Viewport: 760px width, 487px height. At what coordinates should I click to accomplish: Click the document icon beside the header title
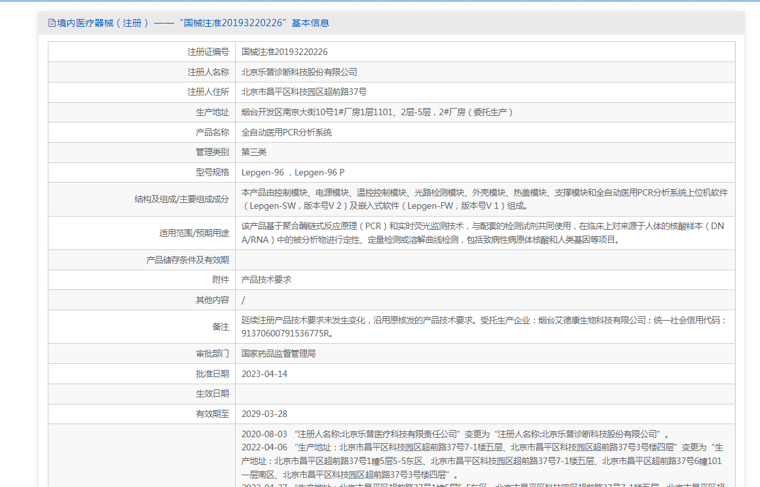tap(52, 23)
